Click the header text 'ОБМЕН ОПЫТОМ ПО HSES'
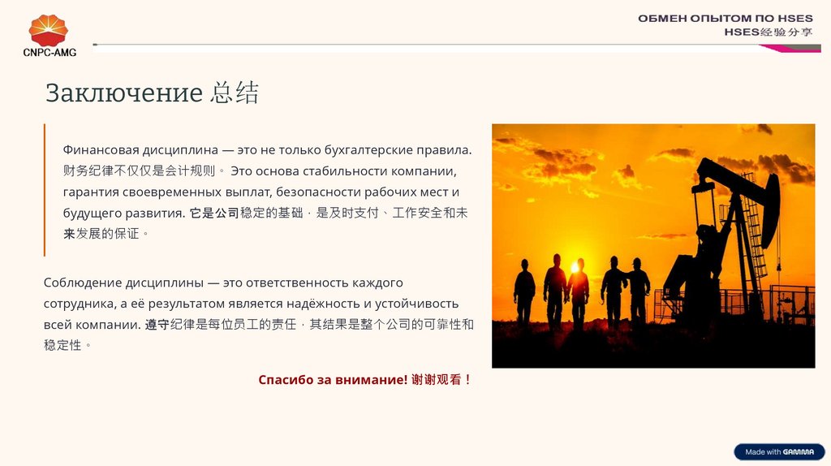Viewport: 831px width, 466px height. tap(725, 19)
